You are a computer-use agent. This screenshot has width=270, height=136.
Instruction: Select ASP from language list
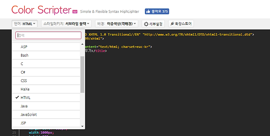[46, 47]
